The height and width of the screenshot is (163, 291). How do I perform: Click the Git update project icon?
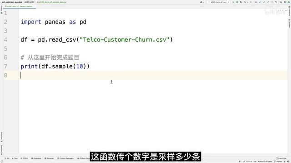click(x=260, y=2)
